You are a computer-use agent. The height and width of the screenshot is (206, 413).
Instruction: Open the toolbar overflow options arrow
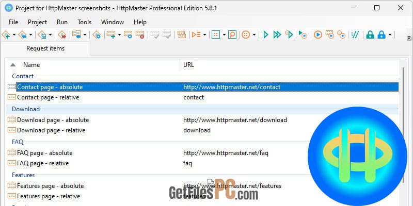[409, 38]
